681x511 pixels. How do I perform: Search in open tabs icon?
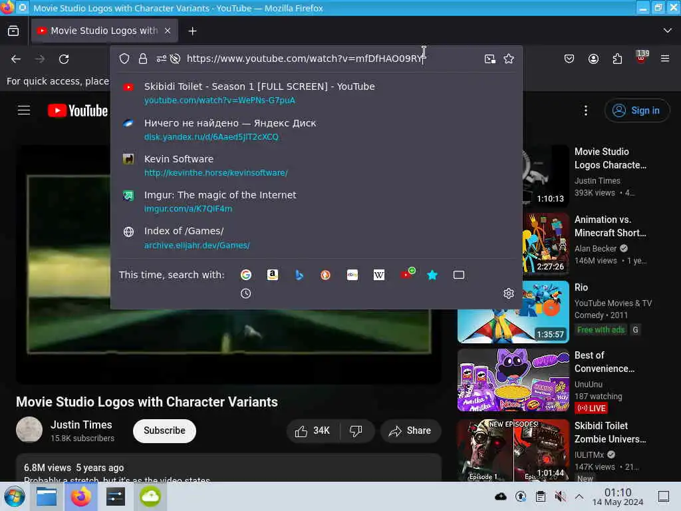coord(459,275)
